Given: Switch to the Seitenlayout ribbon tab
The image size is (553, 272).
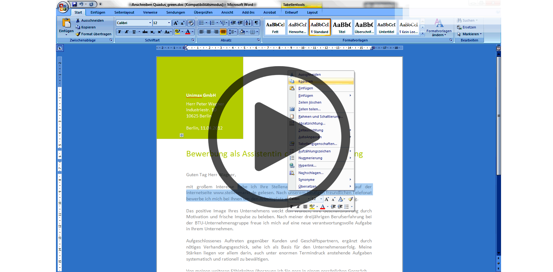Looking at the screenshot, I should (x=124, y=12).
